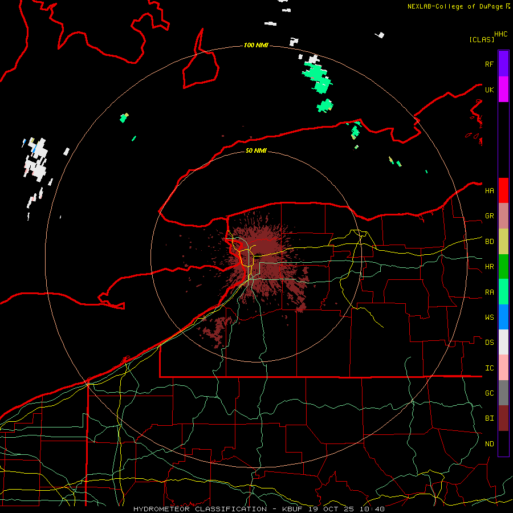The width and height of the screenshot is (513, 513).
Task: Click the GR legend color swatch
Action: point(503,216)
